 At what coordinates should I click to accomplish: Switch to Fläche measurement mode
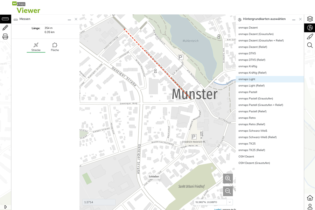pyautogui.click(x=55, y=47)
